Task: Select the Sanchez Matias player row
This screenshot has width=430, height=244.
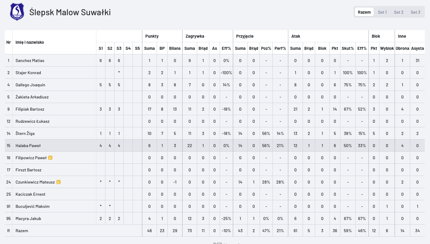Action: 30,60
